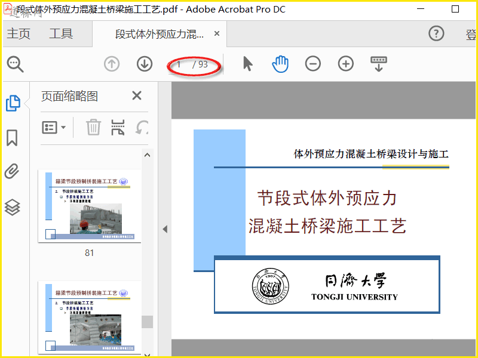Click the 同济大学 calligraphy text

(356, 280)
